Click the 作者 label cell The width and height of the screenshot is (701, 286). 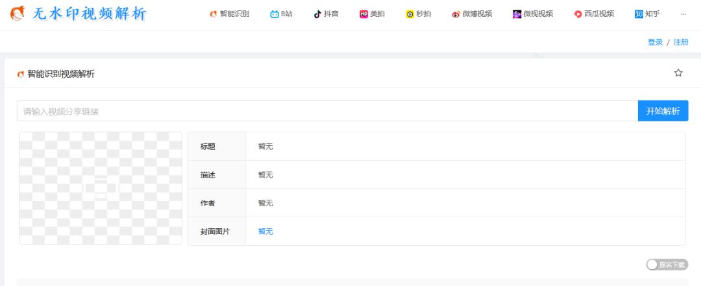(217, 204)
